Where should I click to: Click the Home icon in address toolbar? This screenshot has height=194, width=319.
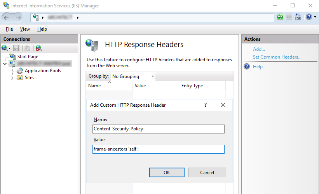pyautogui.click(x=298, y=17)
